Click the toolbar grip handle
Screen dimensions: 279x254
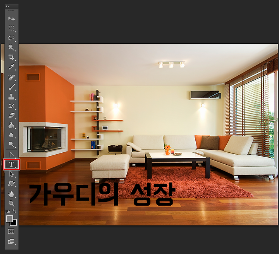tap(12, 11)
